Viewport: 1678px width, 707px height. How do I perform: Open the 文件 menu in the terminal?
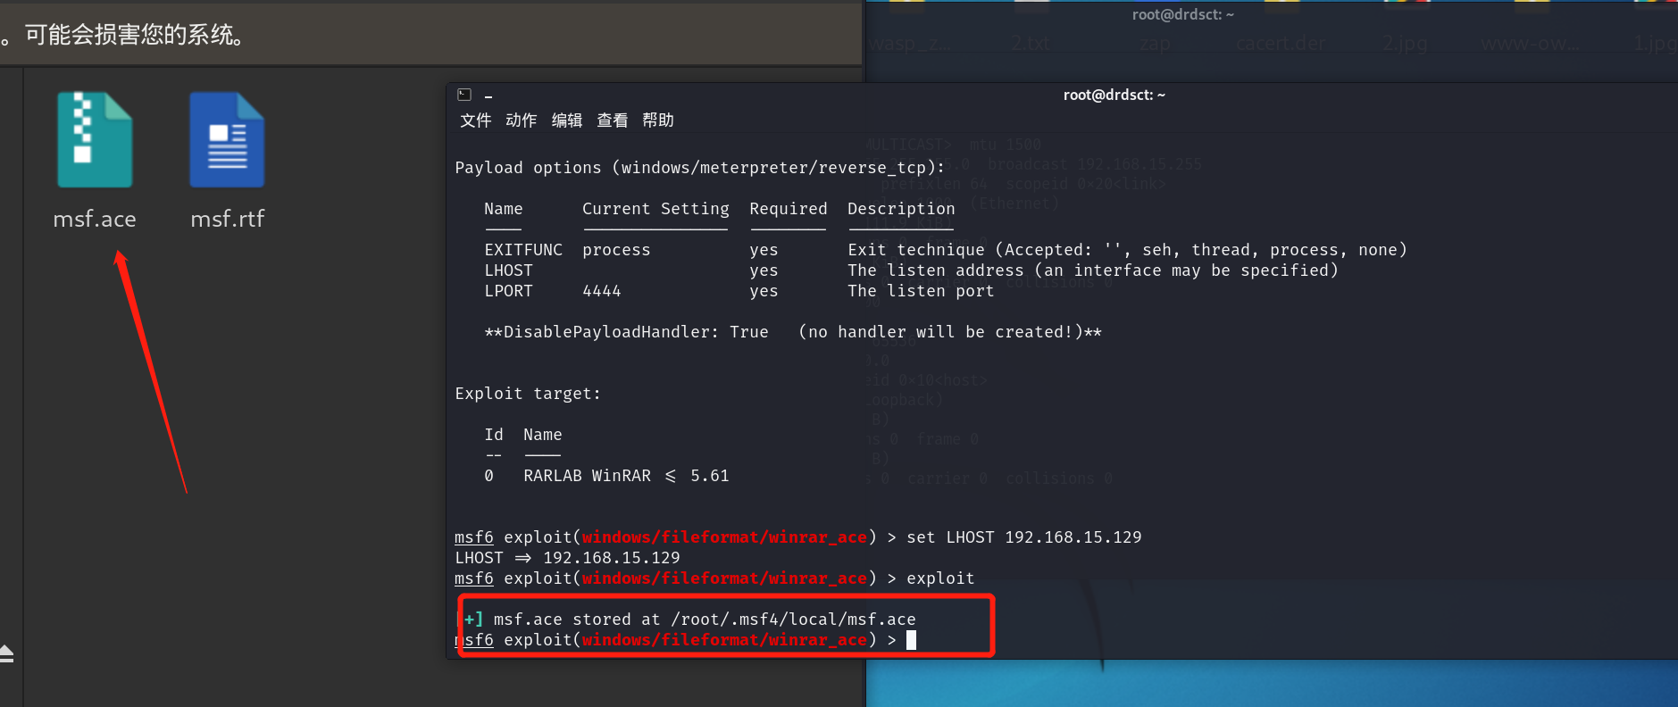tap(475, 121)
